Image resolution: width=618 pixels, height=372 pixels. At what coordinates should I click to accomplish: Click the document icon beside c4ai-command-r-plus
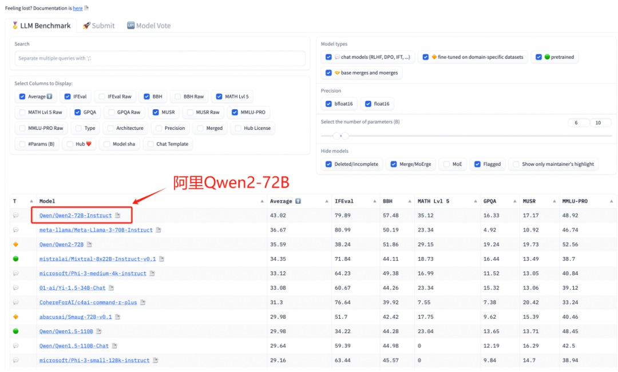(142, 302)
